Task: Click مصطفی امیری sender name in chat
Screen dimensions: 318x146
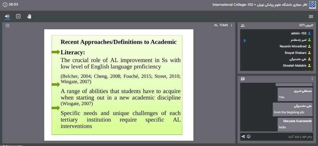Action: coord(303,91)
